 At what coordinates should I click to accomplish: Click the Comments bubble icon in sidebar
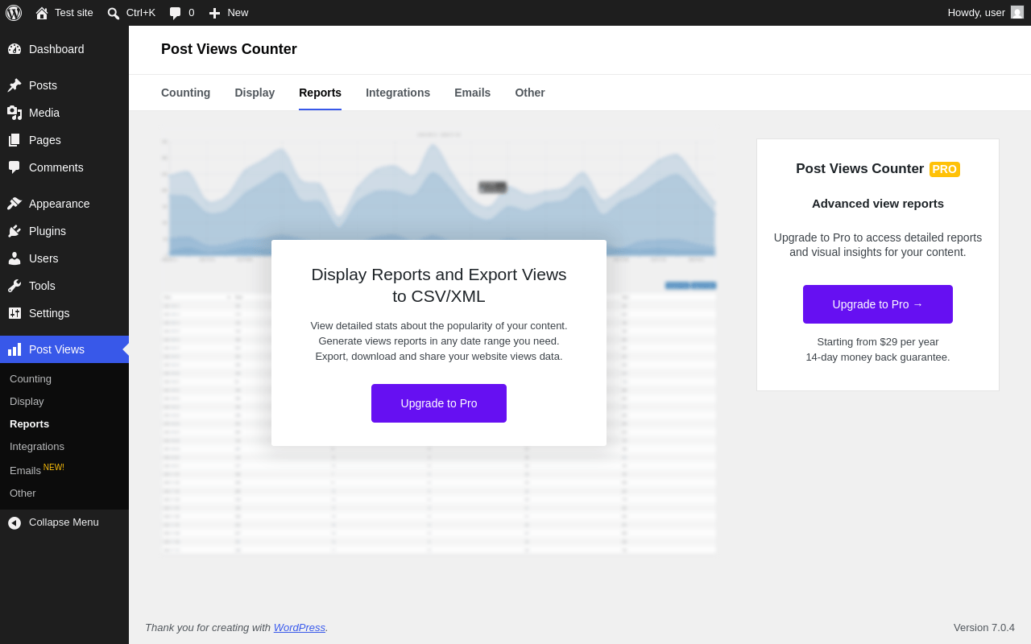pyautogui.click(x=14, y=167)
